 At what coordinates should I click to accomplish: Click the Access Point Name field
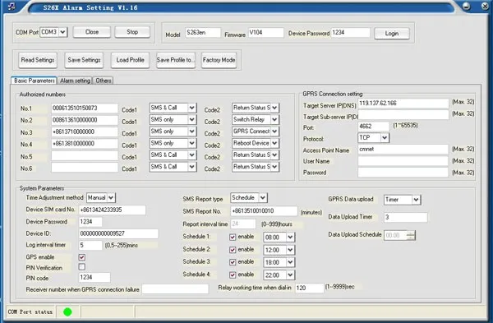click(403, 150)
